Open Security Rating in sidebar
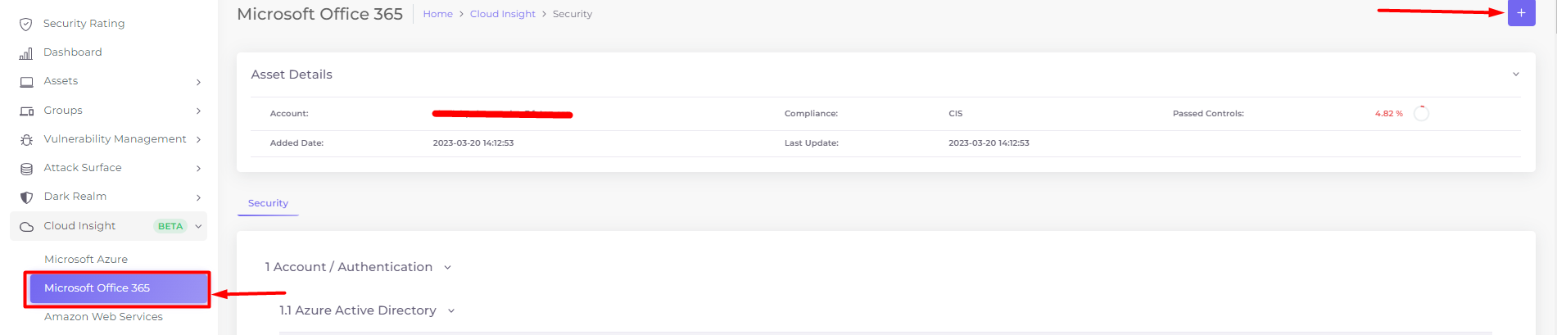The width and height of the screenshot is (1557, 335). coord(84,24)
